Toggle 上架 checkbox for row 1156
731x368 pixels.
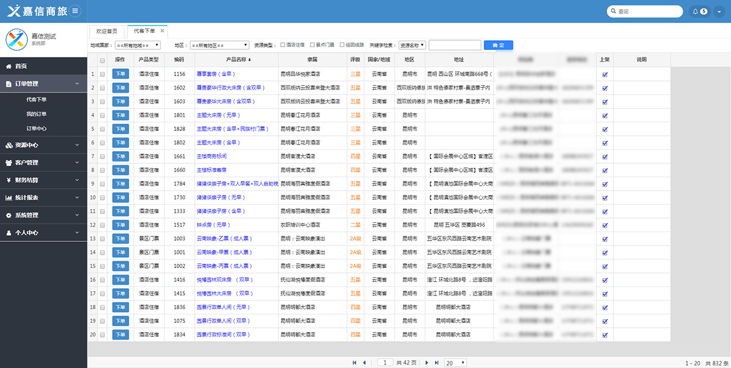coord(605,74)
